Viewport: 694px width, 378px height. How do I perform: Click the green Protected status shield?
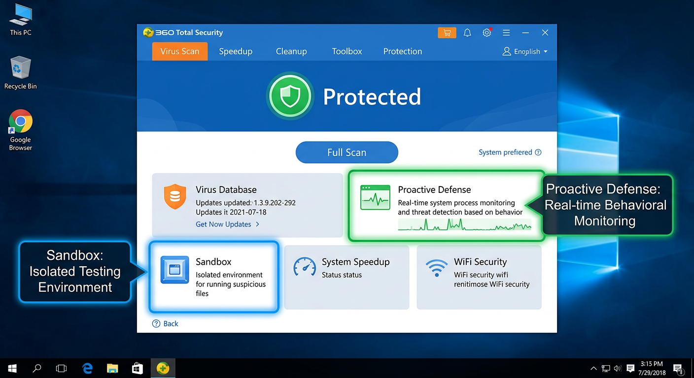290,96
